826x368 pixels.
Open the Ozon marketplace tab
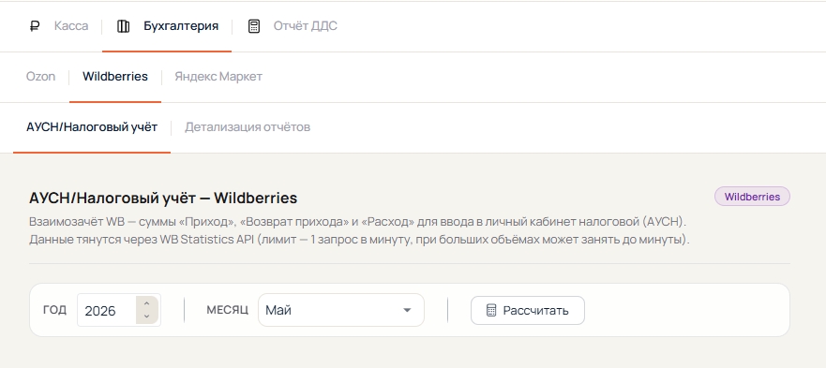pyautogui.click(x=40, y=77)
